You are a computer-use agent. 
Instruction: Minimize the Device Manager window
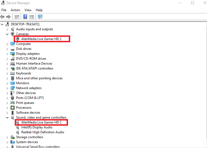point(180,3)
